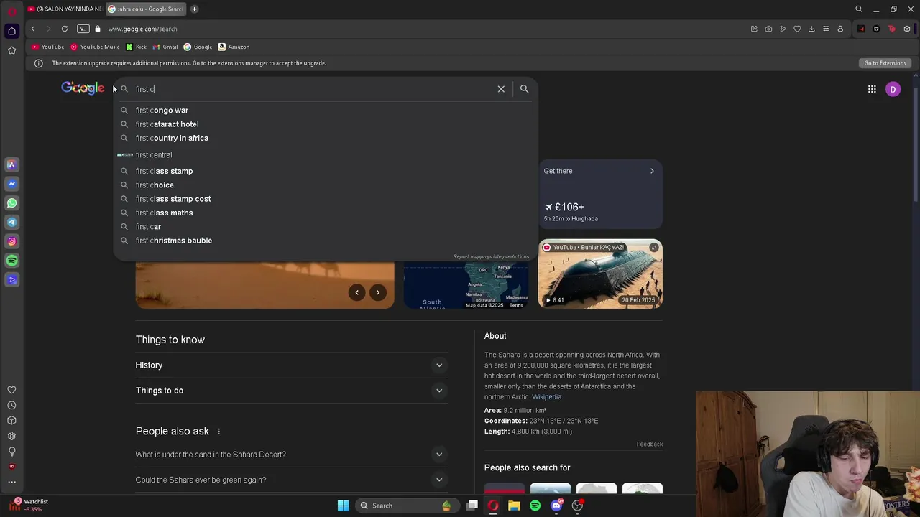
Task: Open the send arrow icon in the address bar
Action: coord(783,29)
